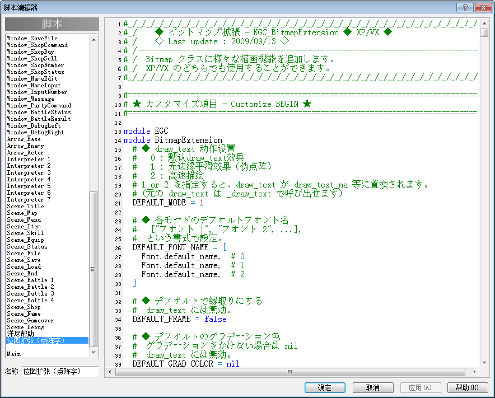495x398 pixels.
Task: Click into the 名称 script name field
Action: pyautogui.click(x=60, y=372)
